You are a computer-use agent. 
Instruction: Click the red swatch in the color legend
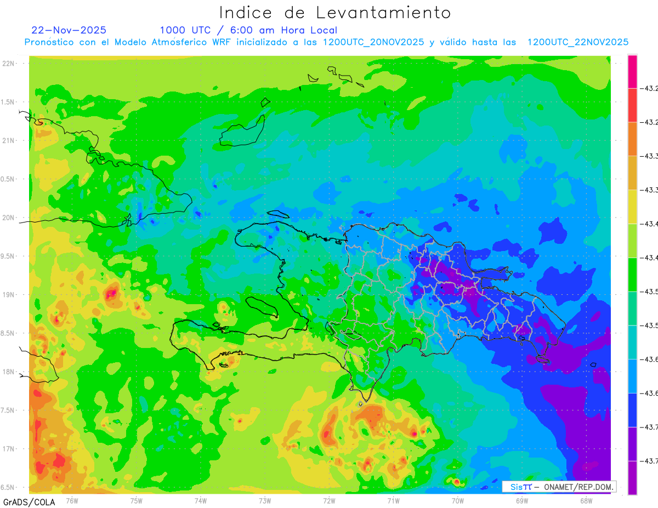pyautogui.click(x=632, y=105)
